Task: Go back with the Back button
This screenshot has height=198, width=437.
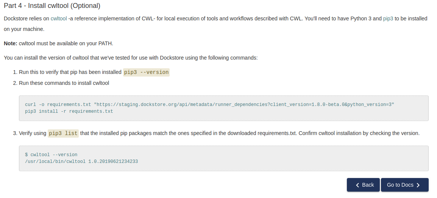Action: 363,185
